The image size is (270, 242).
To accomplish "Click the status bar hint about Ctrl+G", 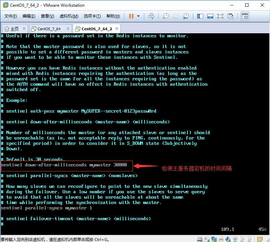I will 55,239.
